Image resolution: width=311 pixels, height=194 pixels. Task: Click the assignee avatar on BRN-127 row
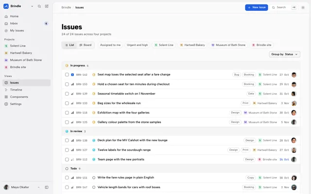coord(294,150)
